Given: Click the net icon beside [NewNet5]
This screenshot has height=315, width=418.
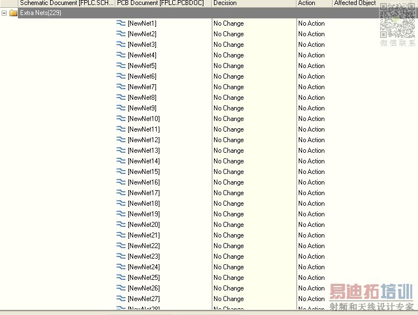Looking at the screenshot, I should pos(121,66).
